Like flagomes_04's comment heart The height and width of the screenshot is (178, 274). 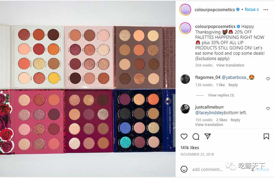[268, 79]
